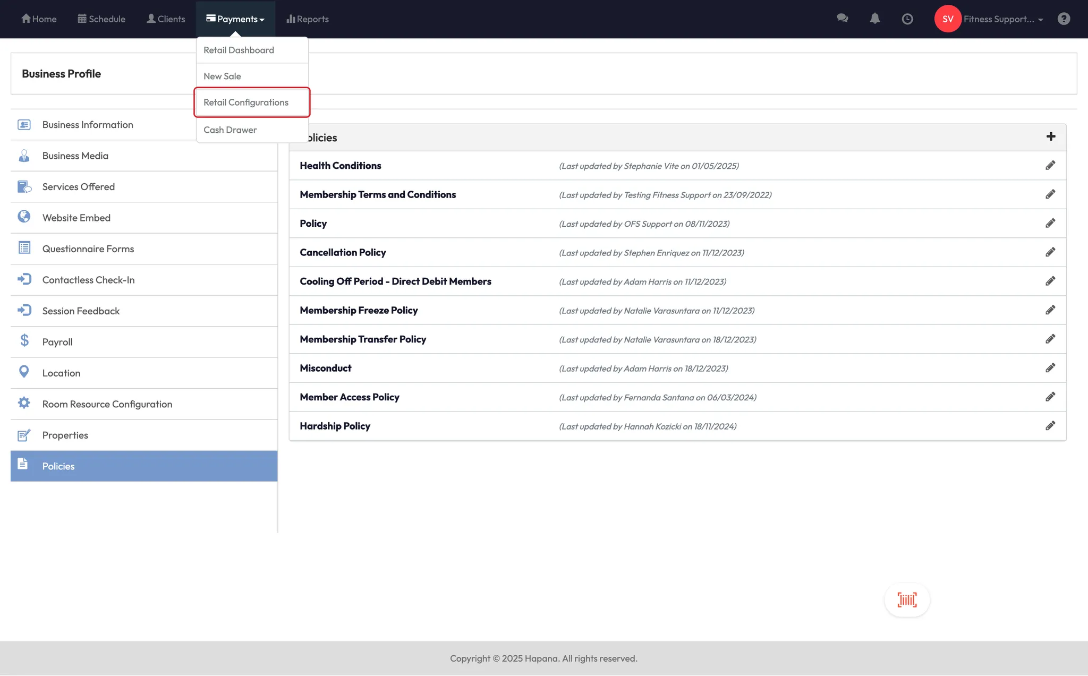
Task: Click the chat messages icon
Action: coord(842,19)
